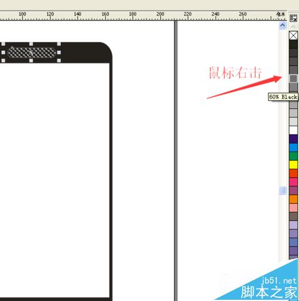Select the yellow swatch
Screen dimensions: 299x301
click(293, 165)
